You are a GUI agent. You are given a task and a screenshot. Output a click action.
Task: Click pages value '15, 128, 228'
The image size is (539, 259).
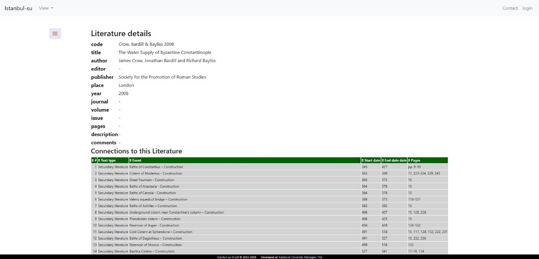[417, 212]
